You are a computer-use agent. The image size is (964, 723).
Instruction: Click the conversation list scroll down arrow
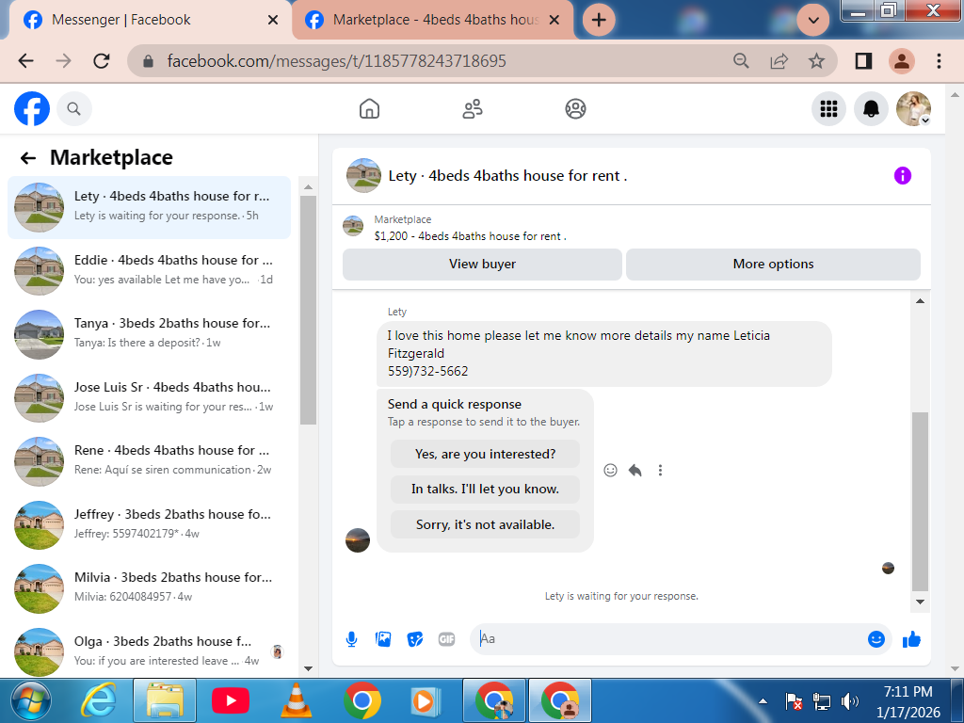[x=308, y=669]
